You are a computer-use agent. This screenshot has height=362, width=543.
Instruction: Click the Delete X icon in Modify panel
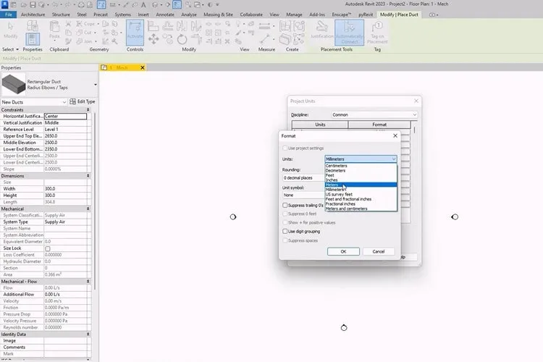pos(227,41)
